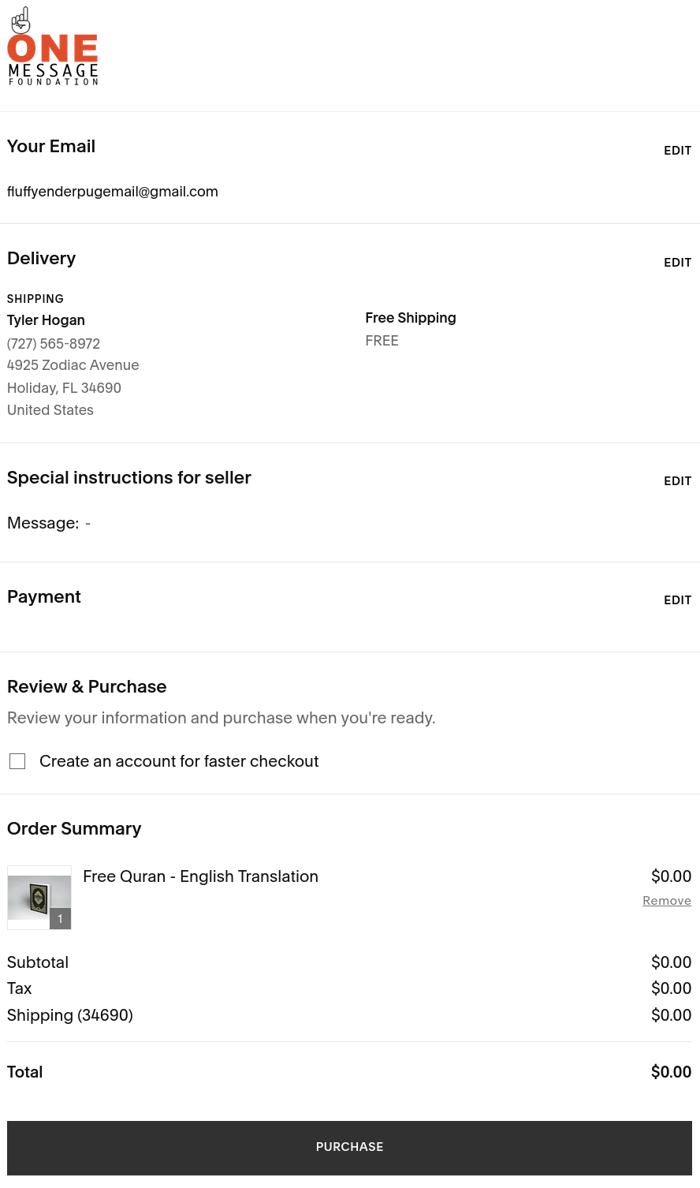
Task: Remove Free Quran from the order
Action: (666, 901)
